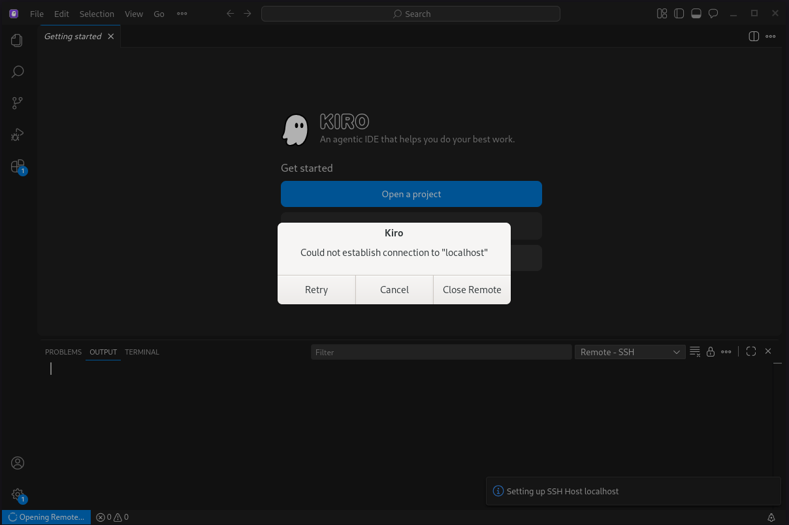
Task: Open the Go menu
Action: [159, 14]
